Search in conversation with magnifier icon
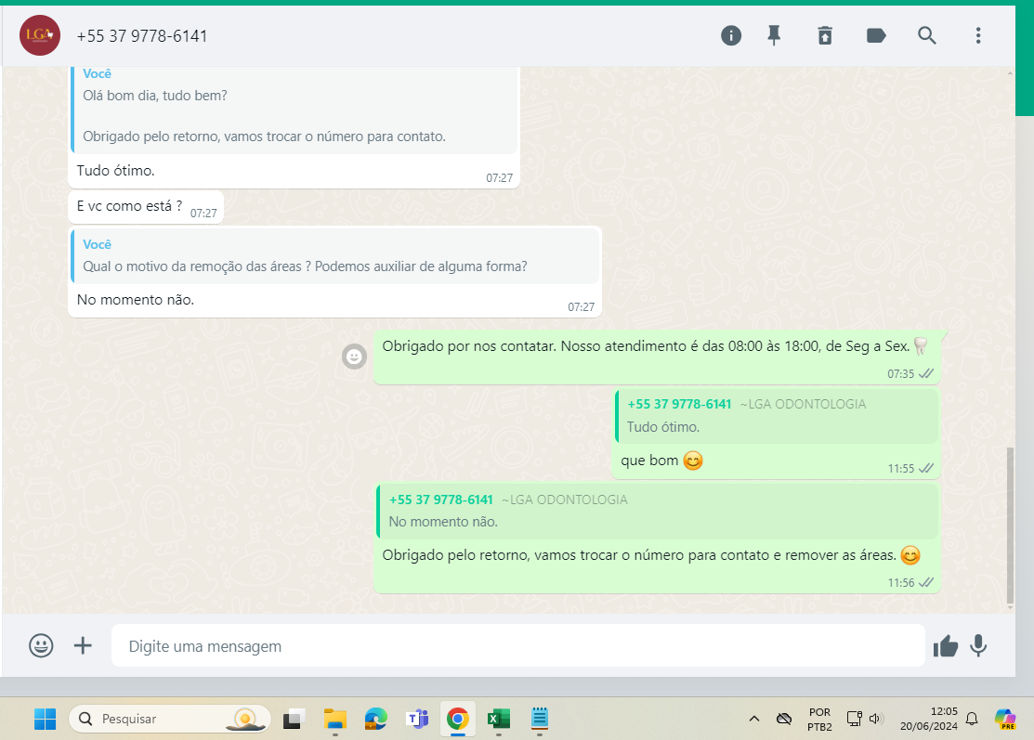Image resolution: width=1034 pixels, height=740 pixels. (926, 35)
